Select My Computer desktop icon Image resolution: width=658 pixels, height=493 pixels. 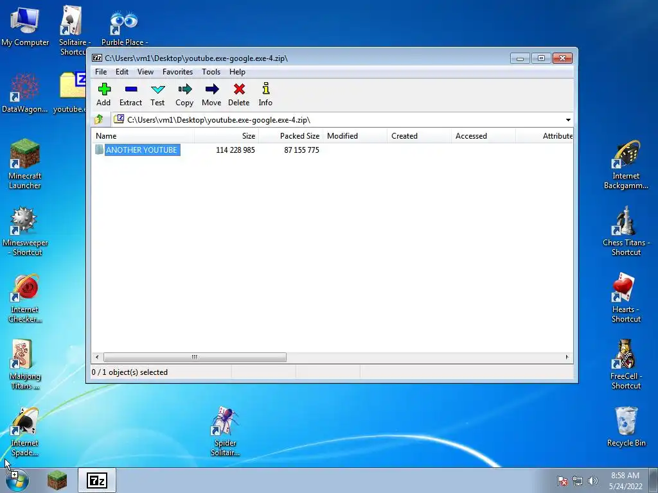pos(25,27)
